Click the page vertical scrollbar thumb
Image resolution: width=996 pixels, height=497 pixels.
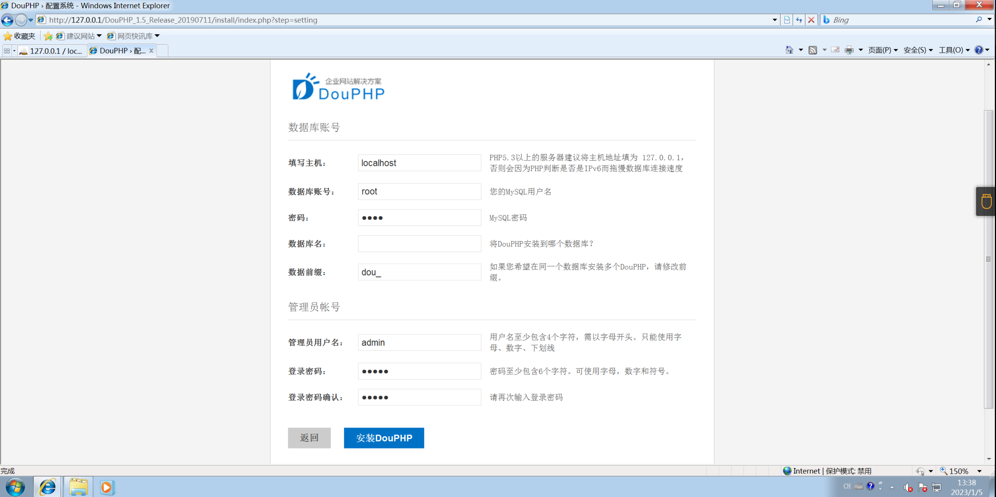(x=988, y=259)
